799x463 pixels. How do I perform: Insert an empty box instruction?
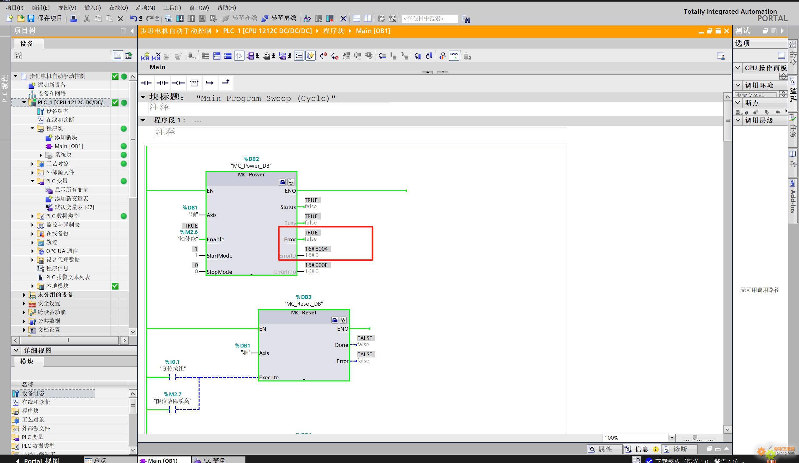click(x=194, y=83)
